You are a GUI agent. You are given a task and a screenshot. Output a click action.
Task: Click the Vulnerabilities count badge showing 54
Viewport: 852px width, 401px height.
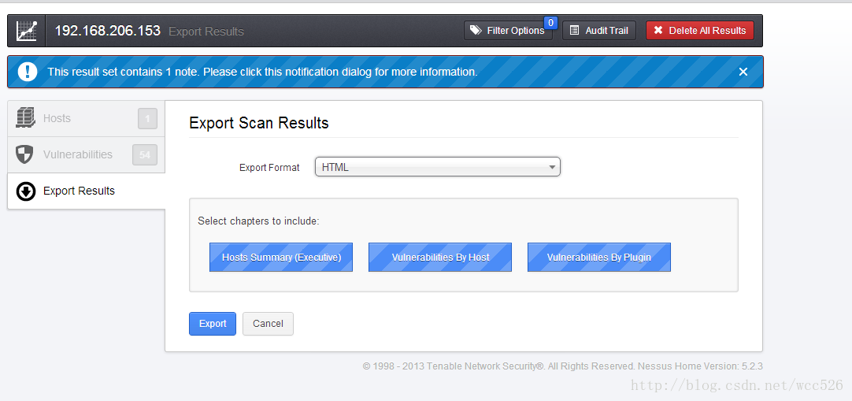pos(145,155)
